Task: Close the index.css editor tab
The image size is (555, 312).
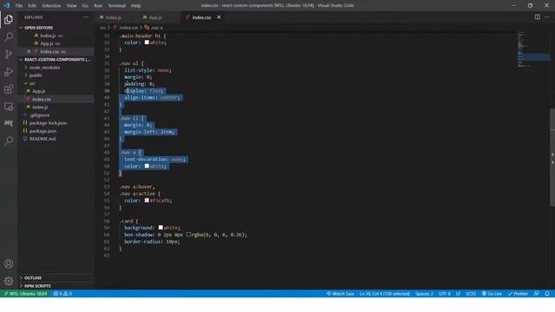Action: coord(219,17)
